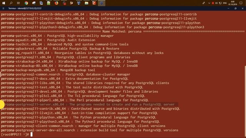
Task: Click the terminal vertical scrollbar
Action: (x=245, y=102)
